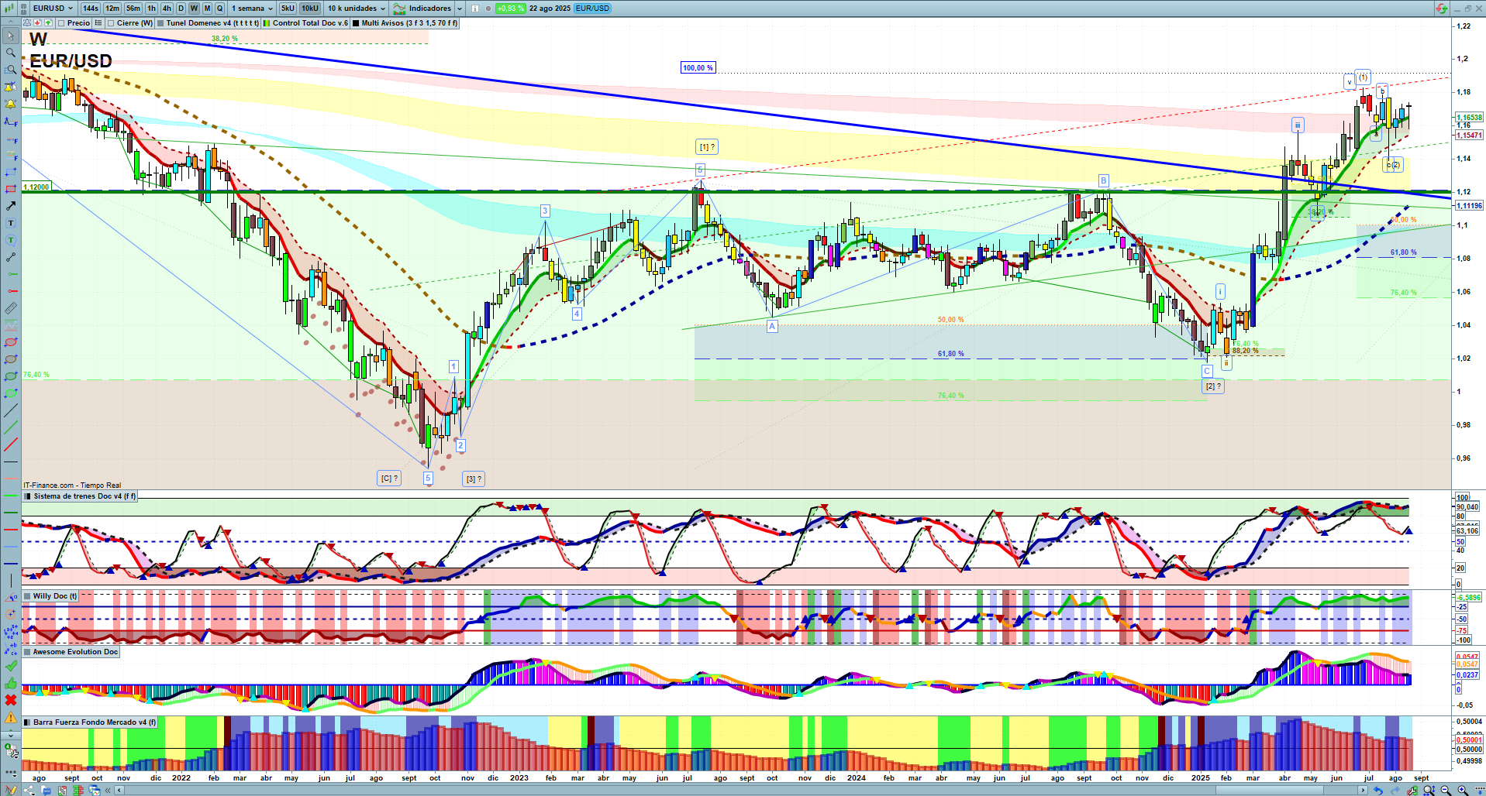Select the green text bubble tool
The height and width of the screenshot is (796, 1486).
click(10, 240)
